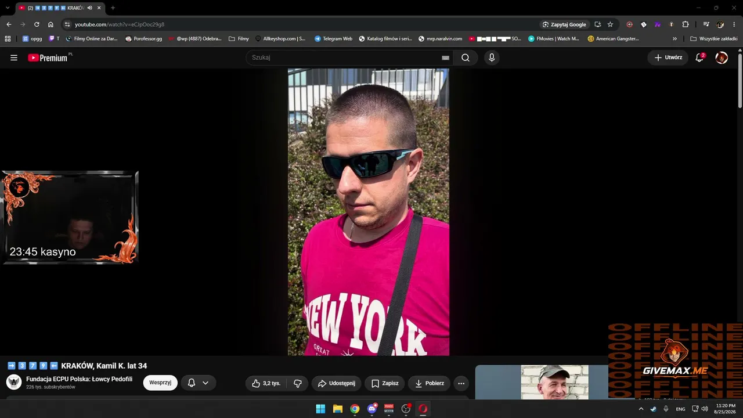This screenshot has height=418, width=743.
Task: Open a new browser tab
Action: (113, 8)
